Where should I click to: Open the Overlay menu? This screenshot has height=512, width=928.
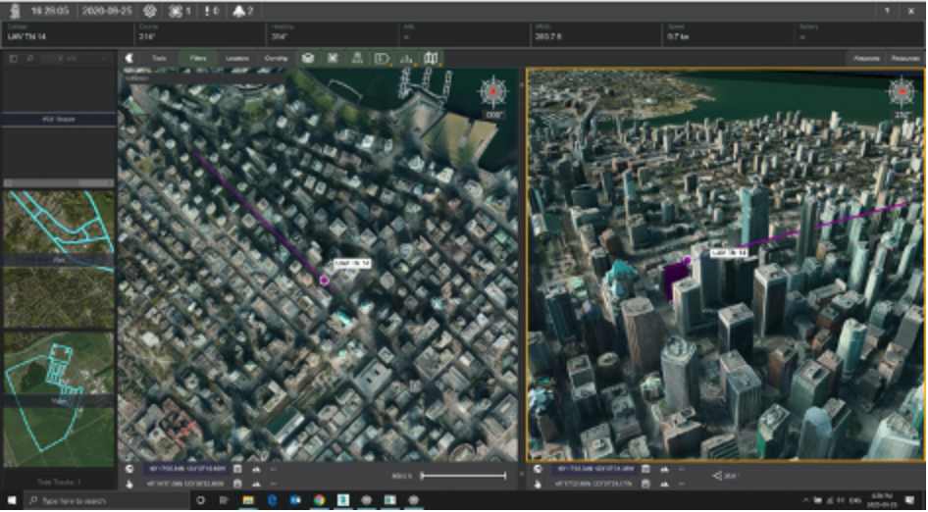click(276, 58)
